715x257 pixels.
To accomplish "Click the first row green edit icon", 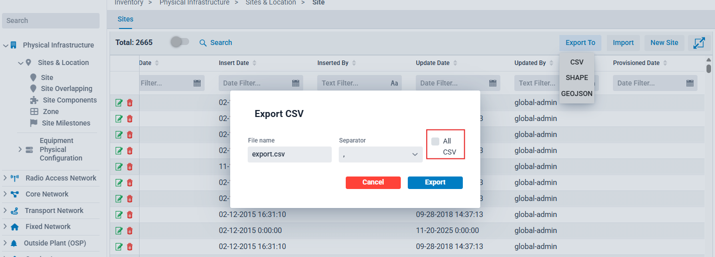I will [119, 103].
